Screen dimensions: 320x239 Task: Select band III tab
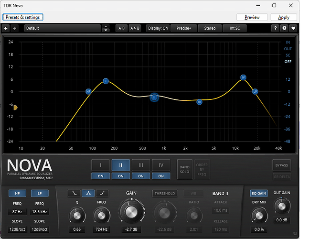(141, 165)
